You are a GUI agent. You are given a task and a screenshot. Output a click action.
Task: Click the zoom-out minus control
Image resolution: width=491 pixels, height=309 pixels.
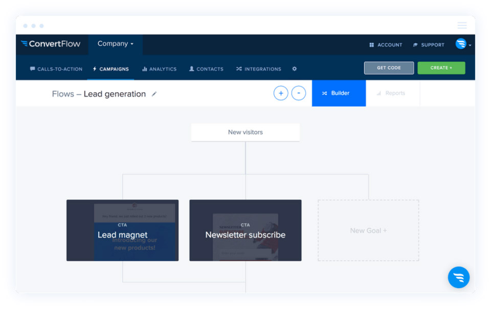coord(299,93)
